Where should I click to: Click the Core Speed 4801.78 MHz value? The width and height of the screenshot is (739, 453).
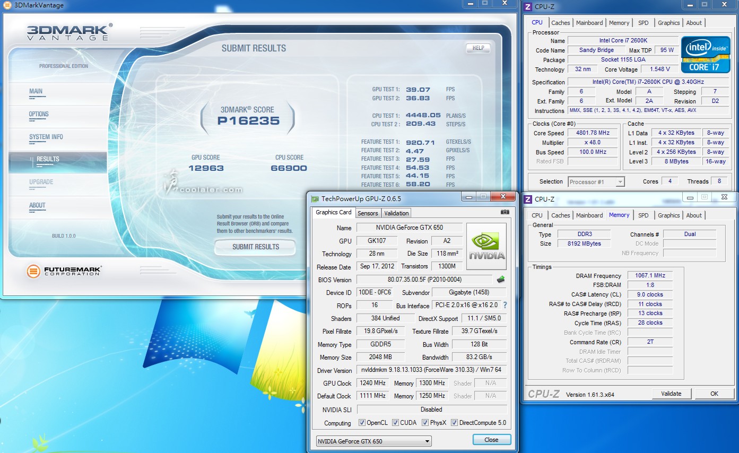[x=593, y=133]
